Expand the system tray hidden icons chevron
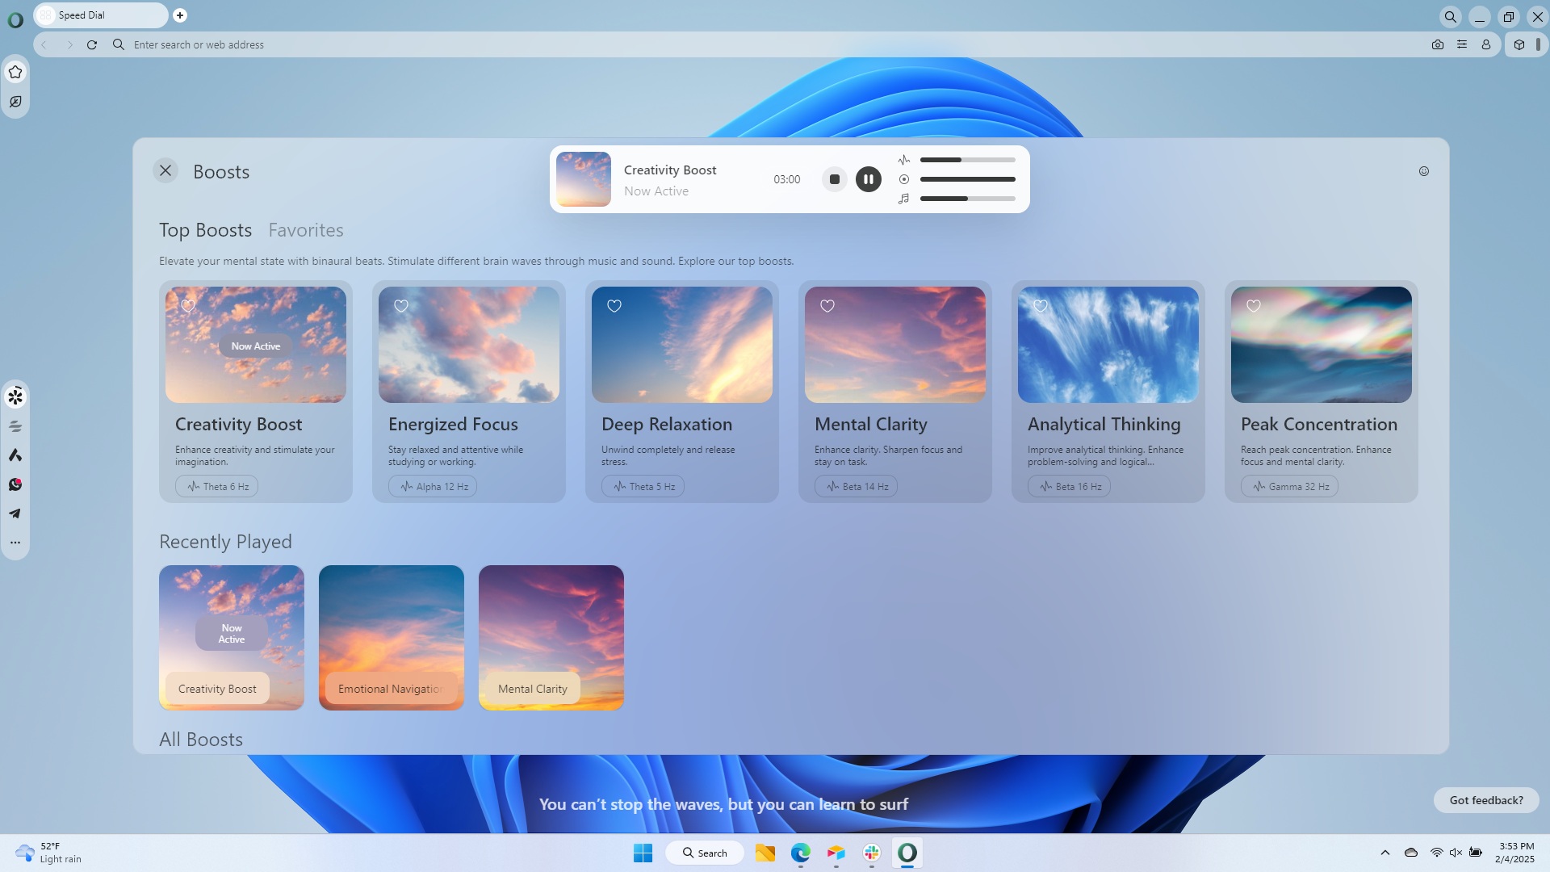The width and height of the screenshot is (1550, 872). click(1385, 853)
